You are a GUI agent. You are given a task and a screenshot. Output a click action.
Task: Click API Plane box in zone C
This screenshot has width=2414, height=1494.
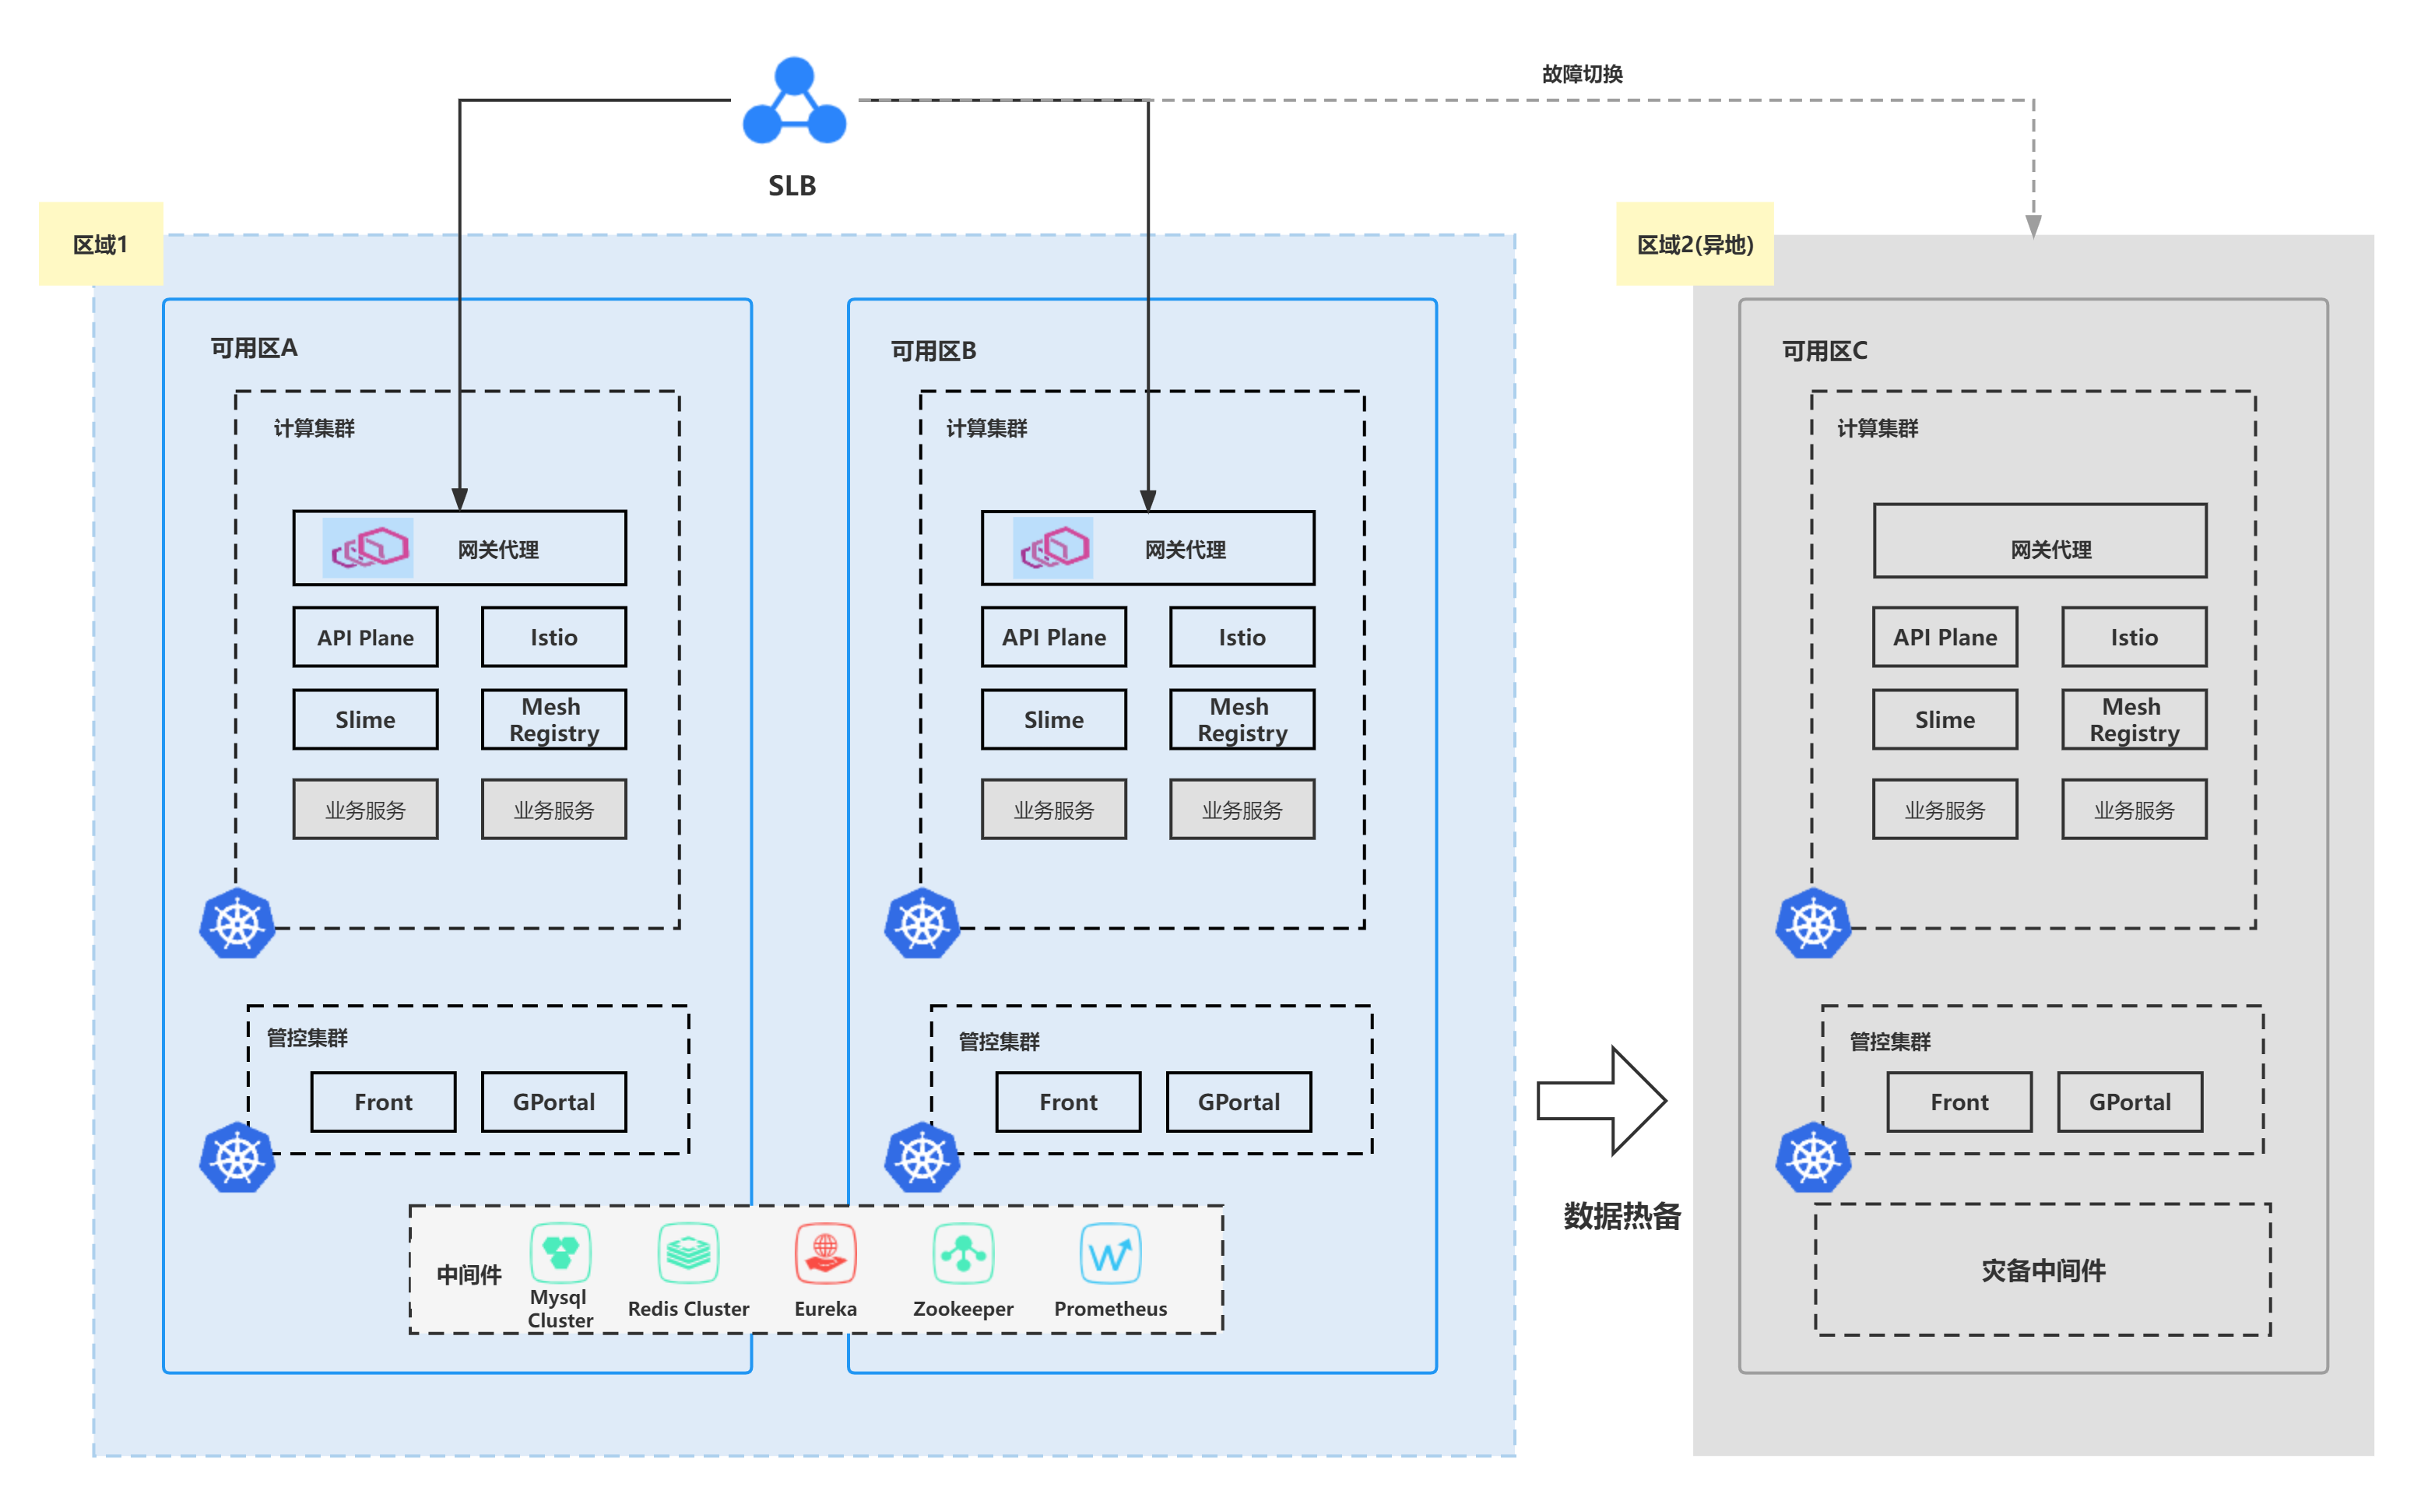tap(1945, 638)
